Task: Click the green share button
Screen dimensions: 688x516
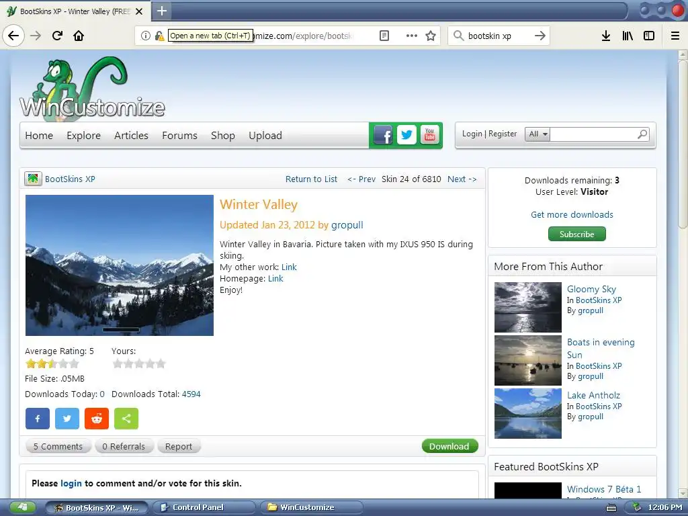Action: tap(126, 419)
